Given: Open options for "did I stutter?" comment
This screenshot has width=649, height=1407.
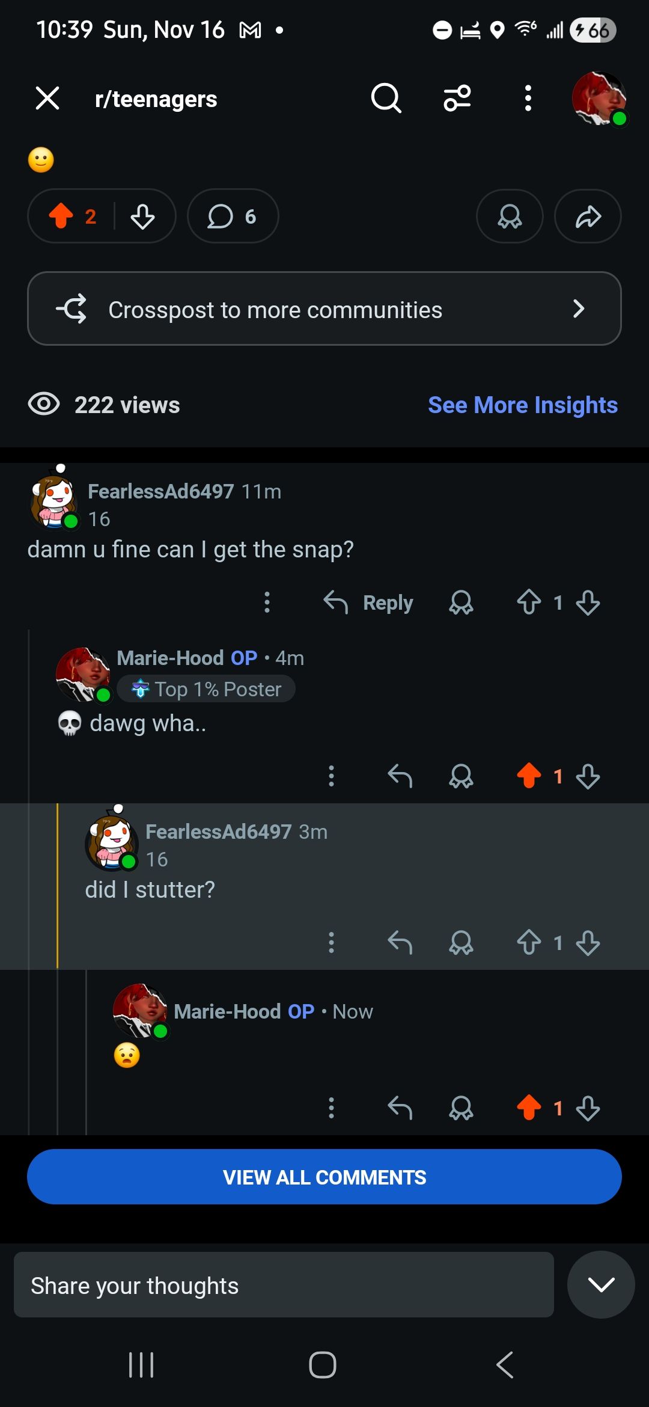Looking at the screenshot, I should [331, 942].
